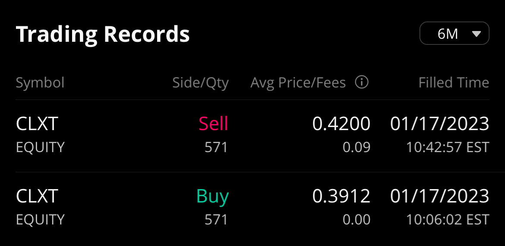505x246 pixels.
Task: Select the Filled Time column header
Action: point(454,82)
